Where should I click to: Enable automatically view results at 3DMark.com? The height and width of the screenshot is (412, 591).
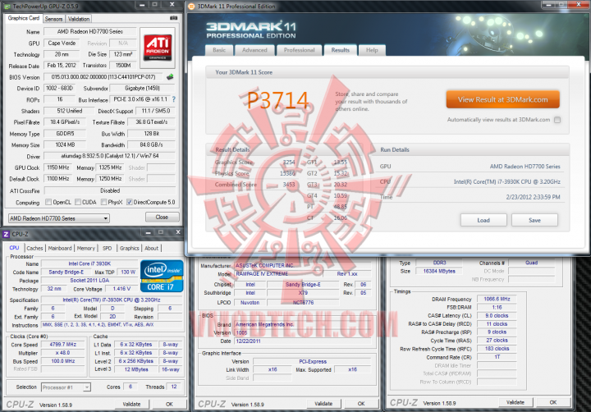[x=557, y=120]
